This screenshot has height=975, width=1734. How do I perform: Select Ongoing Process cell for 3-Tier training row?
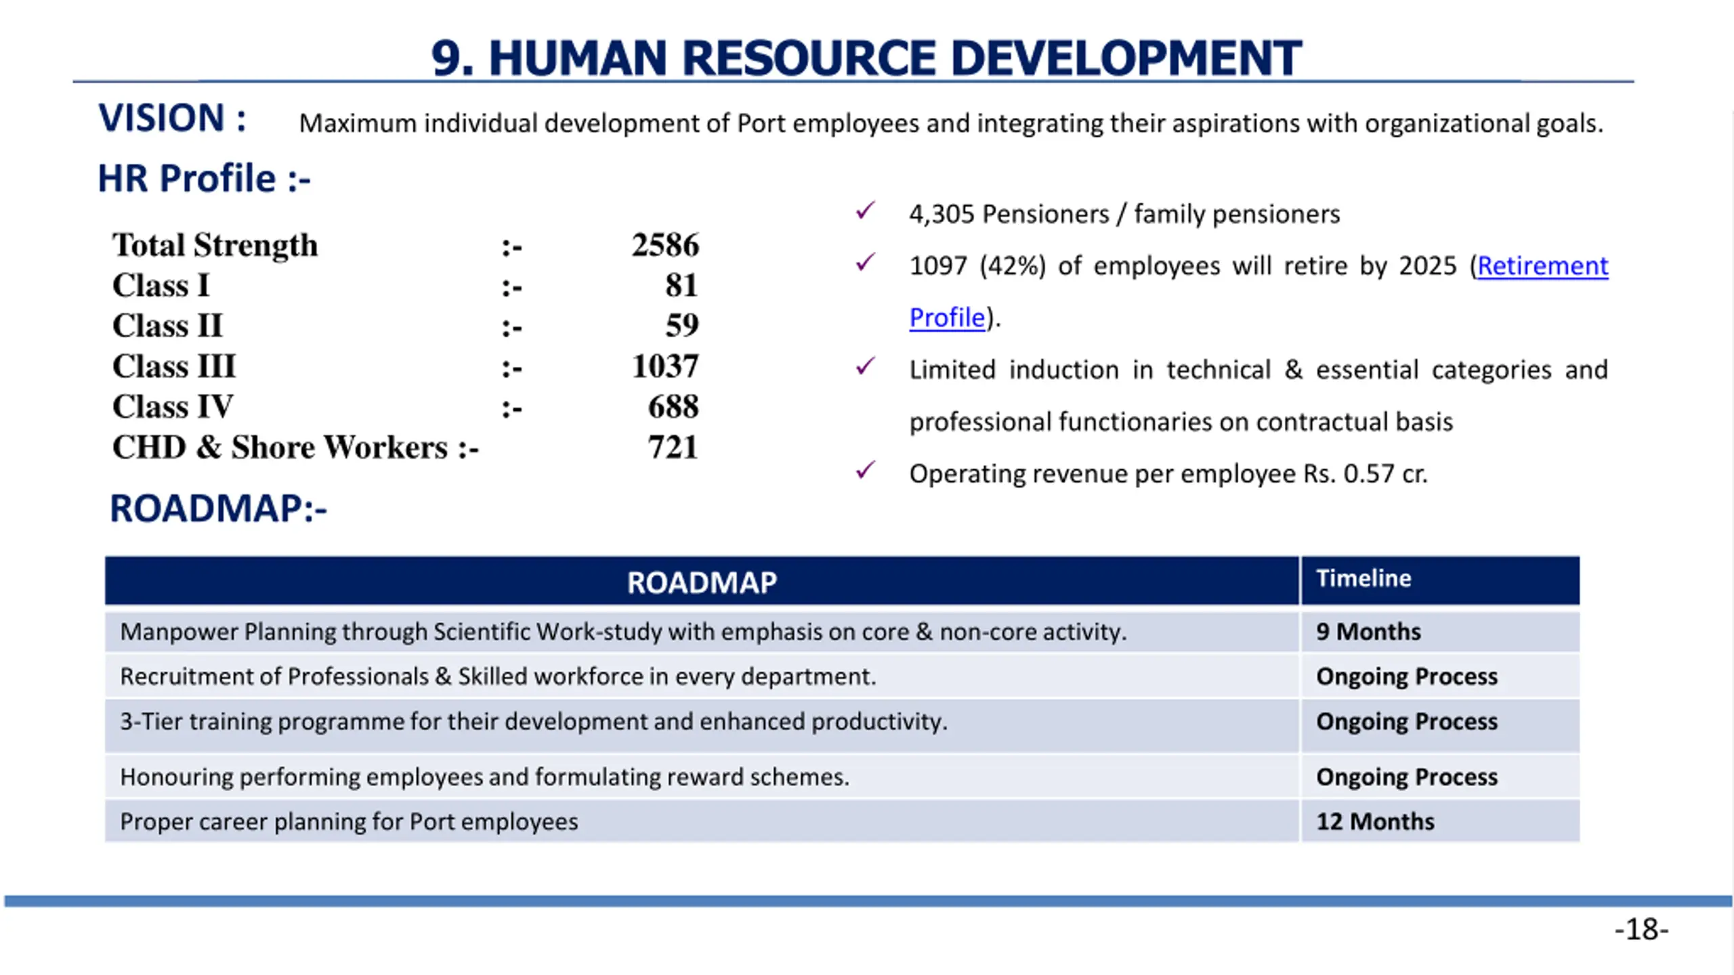click(x=1441, y=726)
